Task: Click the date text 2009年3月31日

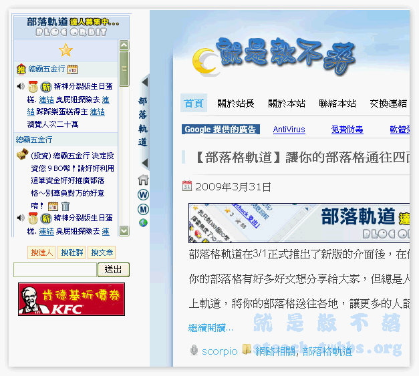Action: 233,187
